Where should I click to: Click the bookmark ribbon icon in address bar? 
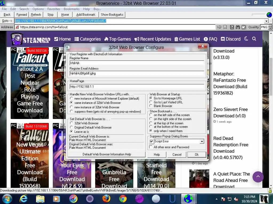coord(225,27)
